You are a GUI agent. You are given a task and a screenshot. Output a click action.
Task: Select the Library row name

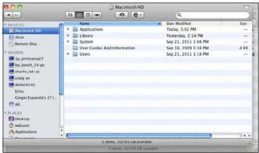[x=86, y=36]
